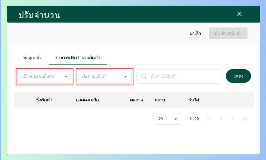
Task: Switch to the ข้อมูลคลัง tab
Action: click(x=32, y=58)
